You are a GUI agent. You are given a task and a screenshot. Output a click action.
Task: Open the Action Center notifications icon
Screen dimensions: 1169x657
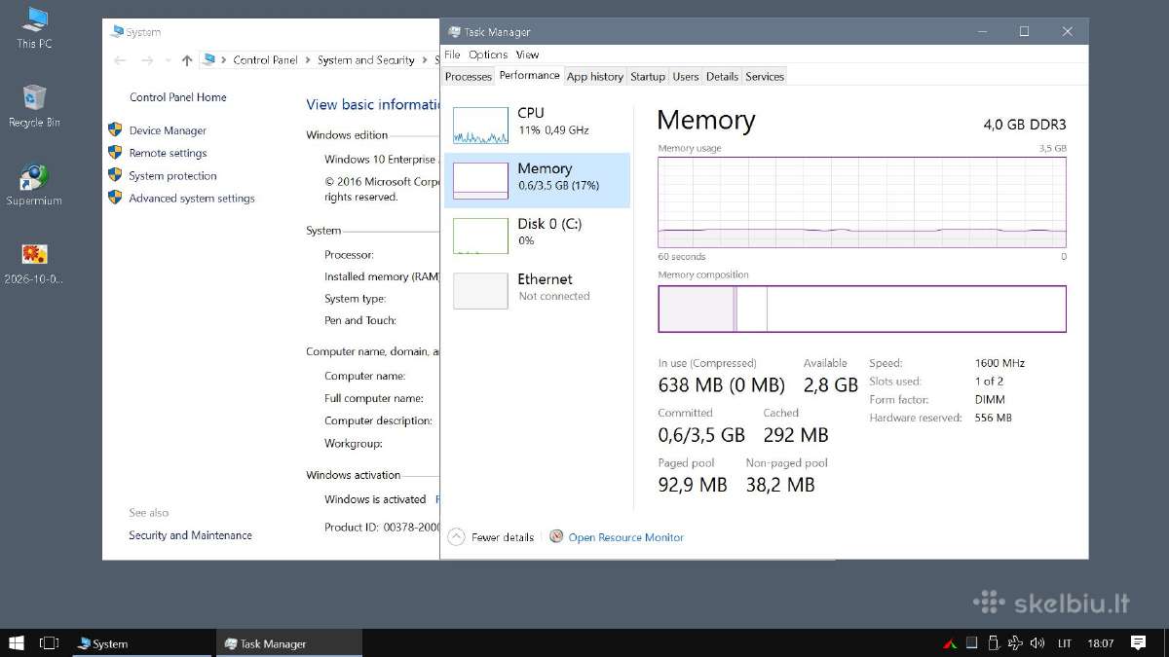point(1138,643)
